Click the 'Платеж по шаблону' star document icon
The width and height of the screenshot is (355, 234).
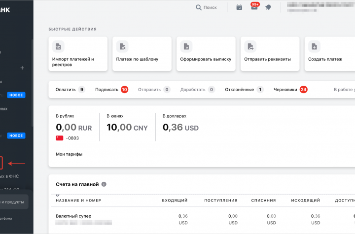(122, 47)
